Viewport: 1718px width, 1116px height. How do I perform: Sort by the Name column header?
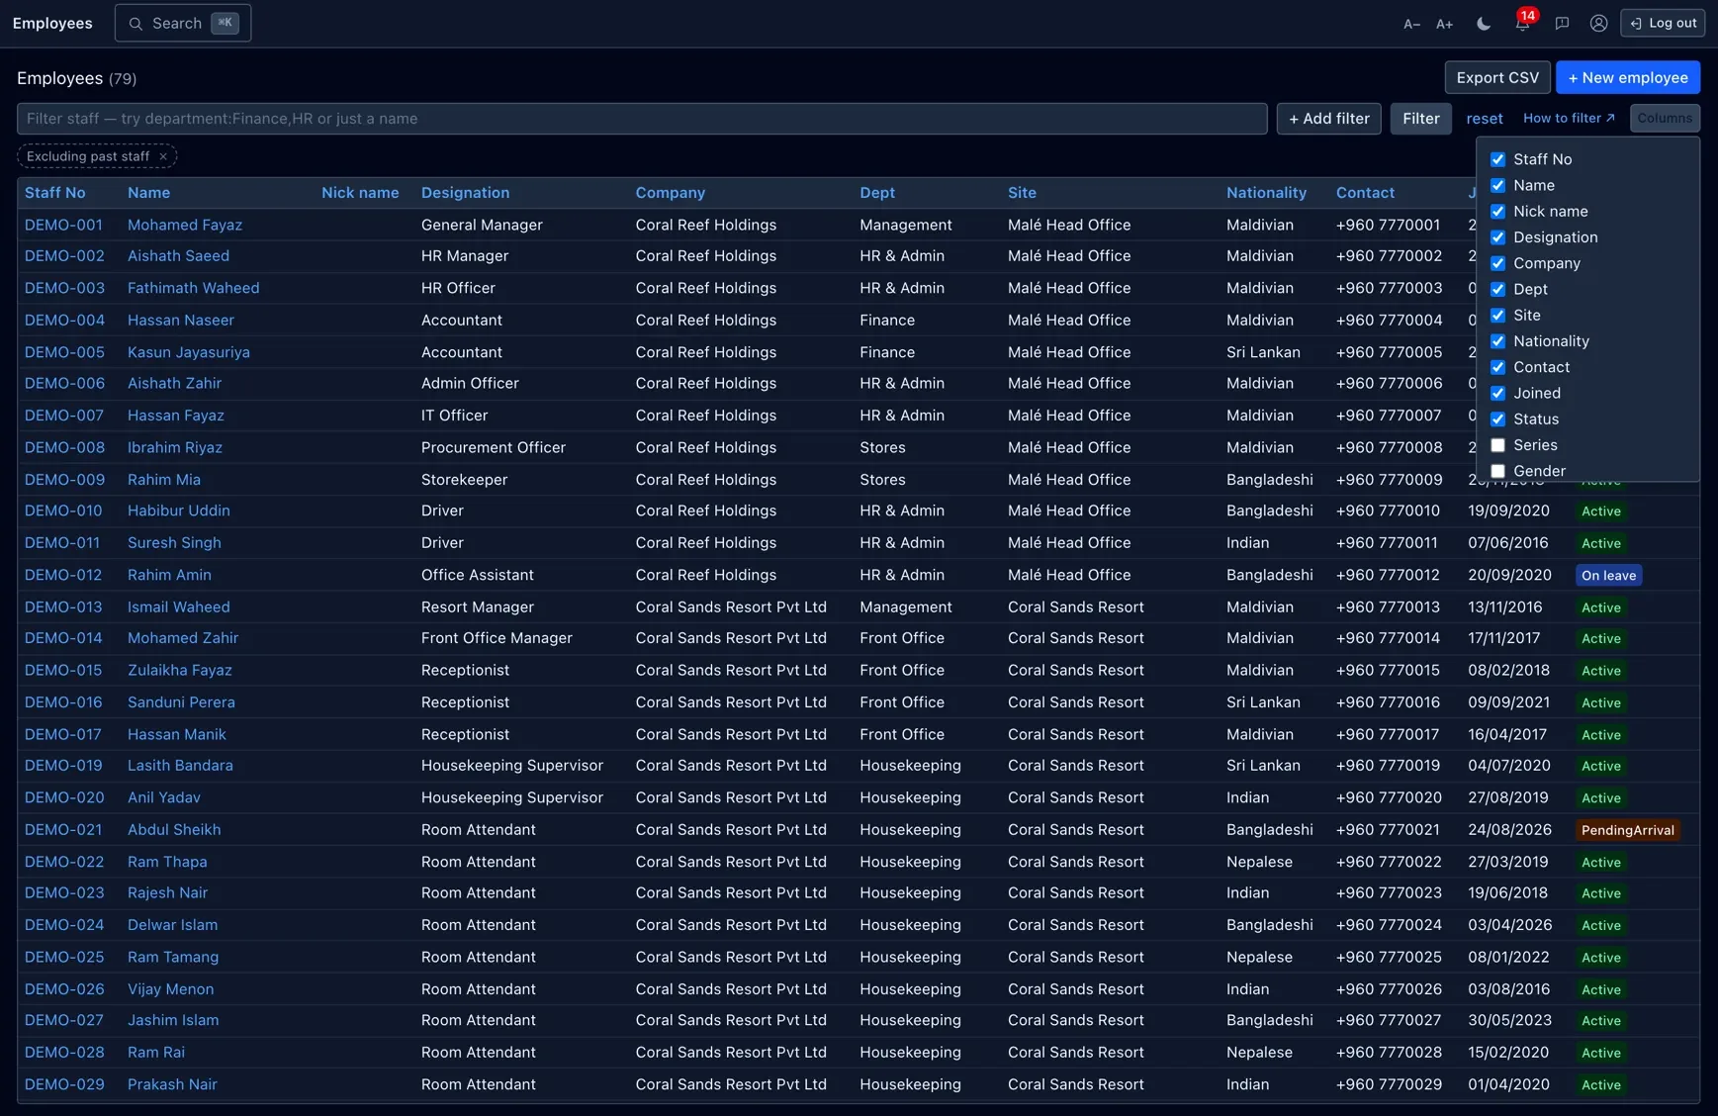pyautogui.click(x=148, y=193)
